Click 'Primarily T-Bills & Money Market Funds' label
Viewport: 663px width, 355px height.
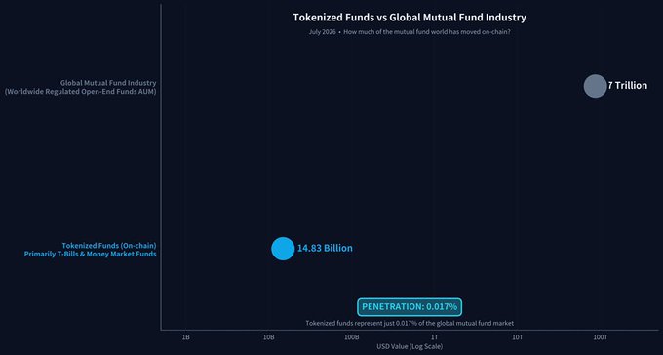tap(90, 254)
